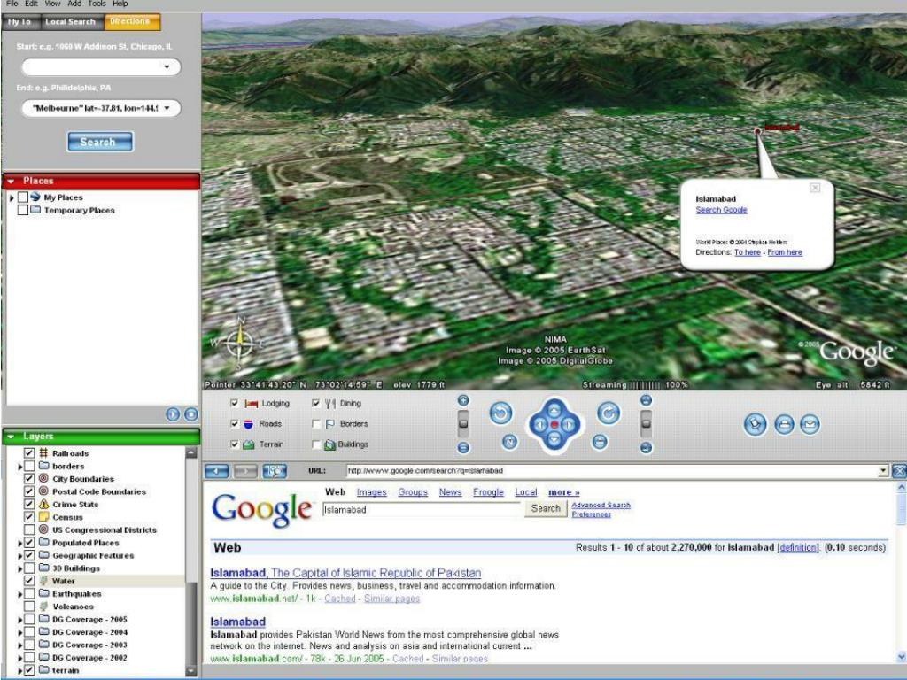The height and width of the screenshot is (680, 907).
Task: Click the Google search box containing Islamabad
Action: click(x=422, y=509)
